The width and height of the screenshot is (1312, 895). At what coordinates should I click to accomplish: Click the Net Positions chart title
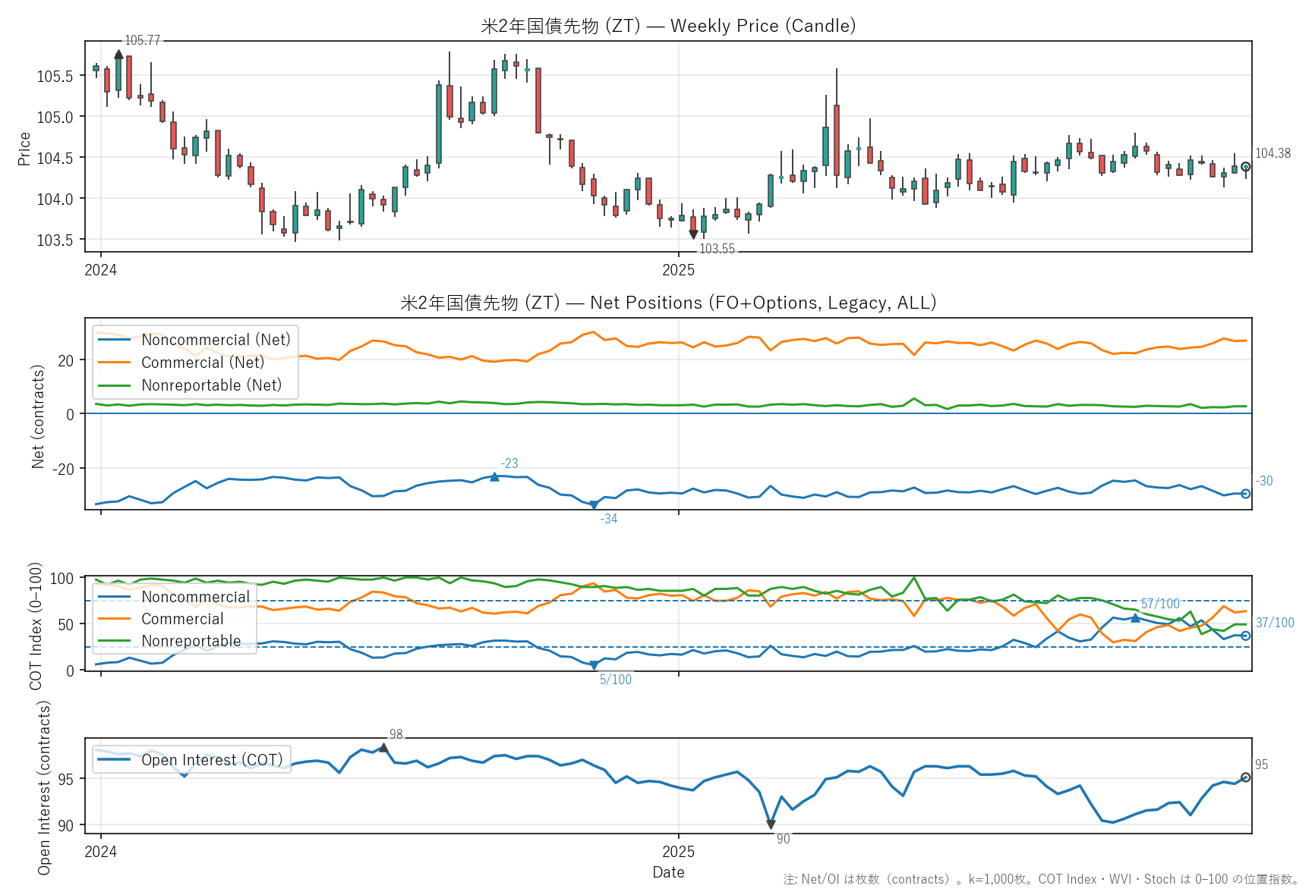tap(668, 303)
